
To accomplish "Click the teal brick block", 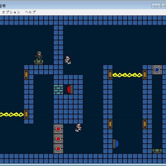I will pos(58,89).
